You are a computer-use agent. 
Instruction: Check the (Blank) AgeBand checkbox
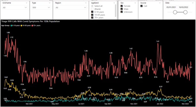pos(92,9)
